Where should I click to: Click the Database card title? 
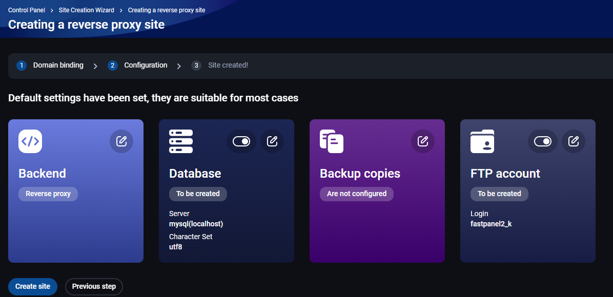pyautogui.click(x=195, y=174)
